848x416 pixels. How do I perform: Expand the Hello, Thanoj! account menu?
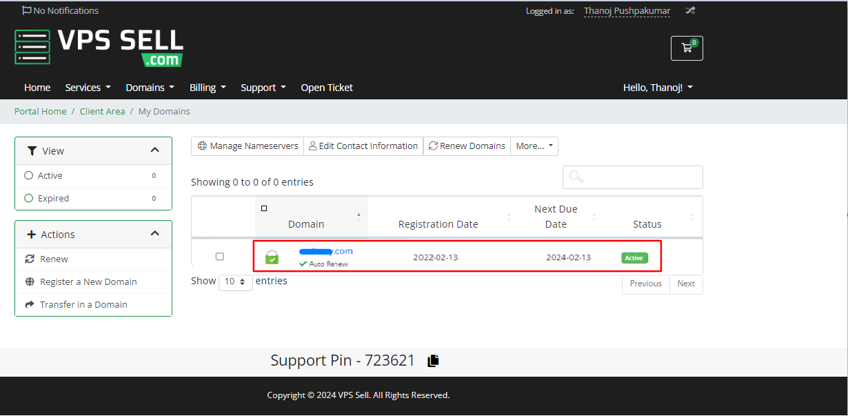point(658,88)
